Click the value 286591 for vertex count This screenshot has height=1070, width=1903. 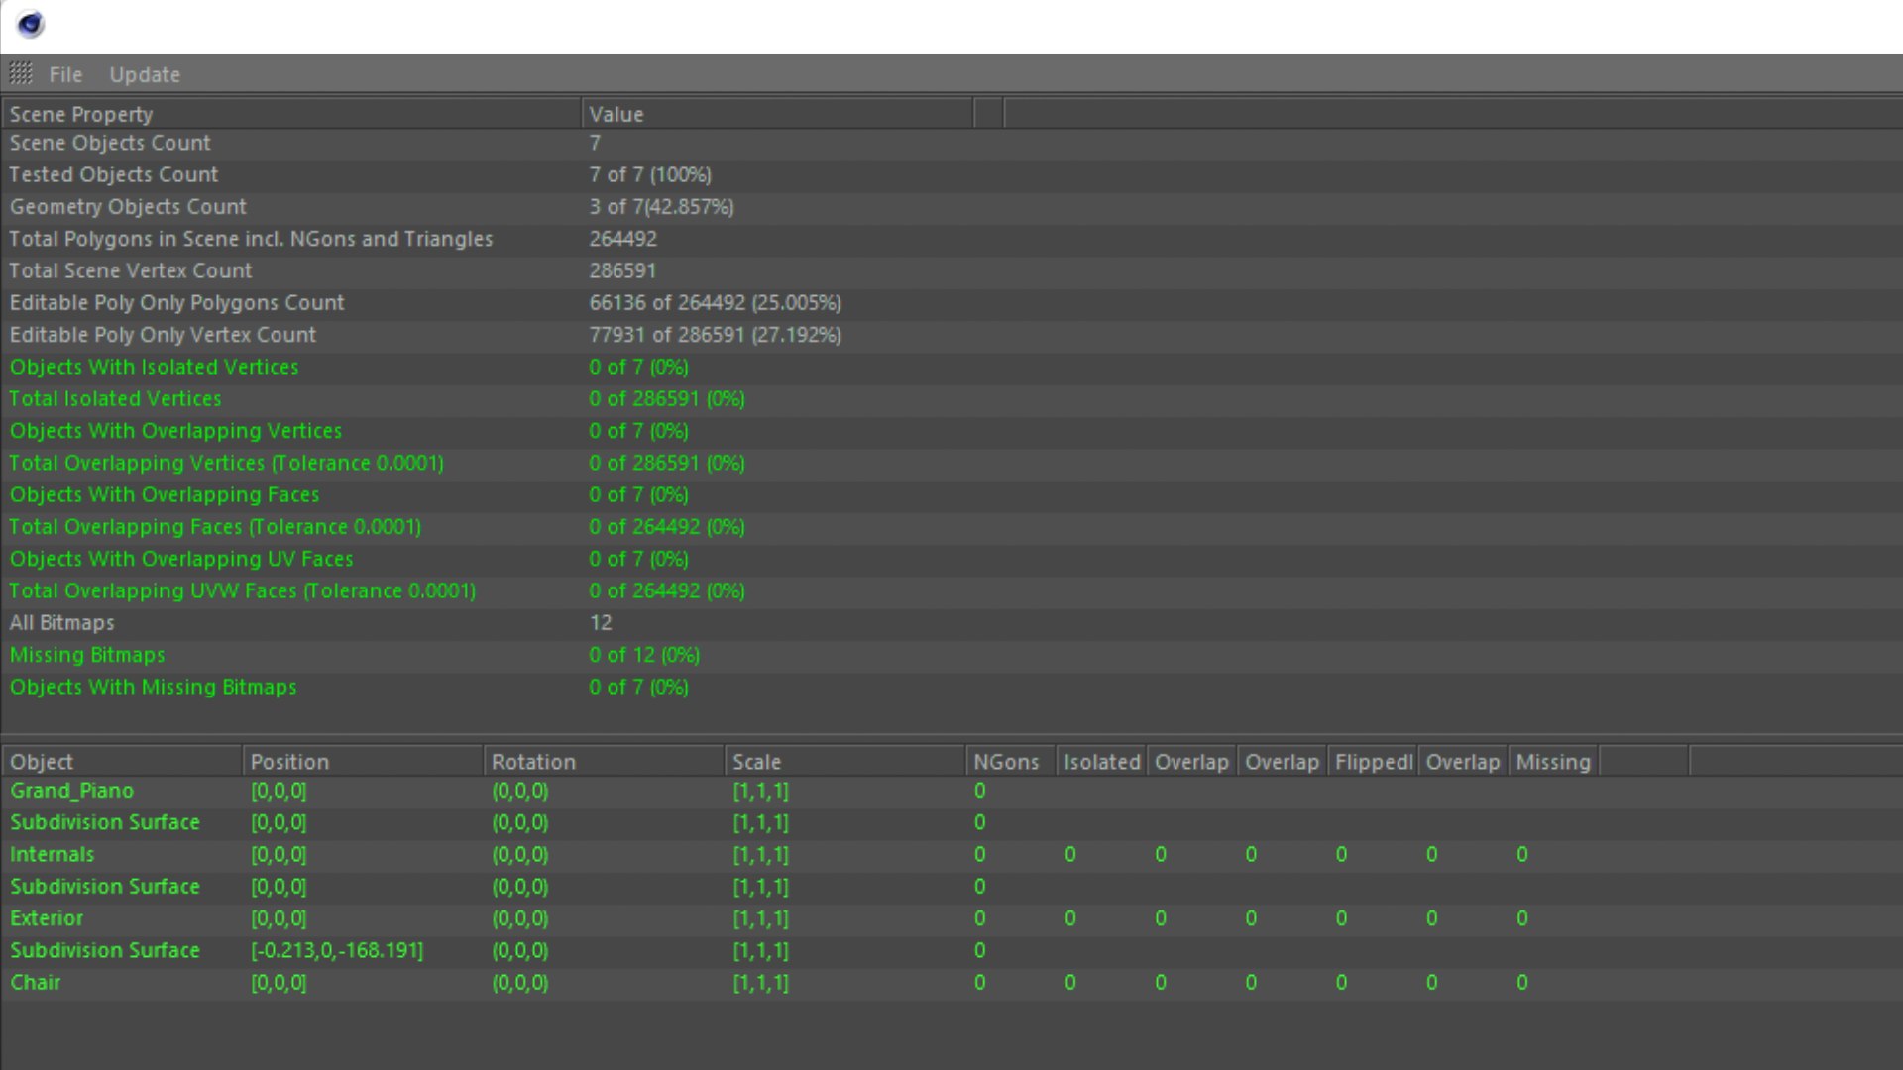(x=622, y=270)
